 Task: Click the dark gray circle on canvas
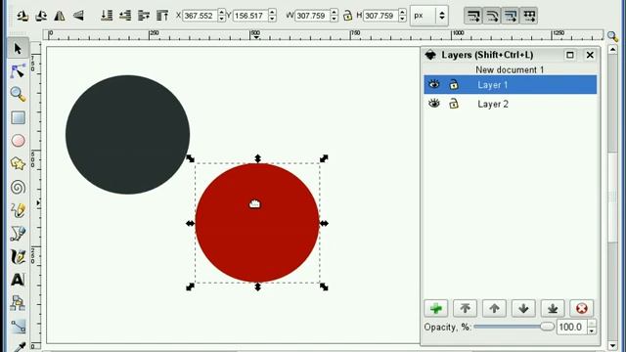point(128,135)
